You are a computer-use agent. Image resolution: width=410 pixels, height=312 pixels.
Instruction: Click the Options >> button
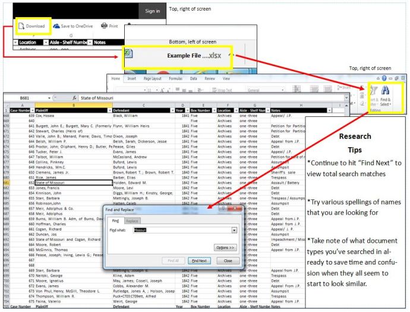coord(226,247)
